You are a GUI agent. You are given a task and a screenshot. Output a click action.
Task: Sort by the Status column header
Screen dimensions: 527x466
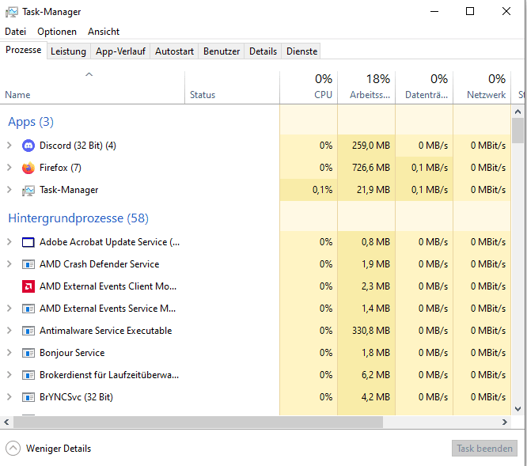pos(232,87)
